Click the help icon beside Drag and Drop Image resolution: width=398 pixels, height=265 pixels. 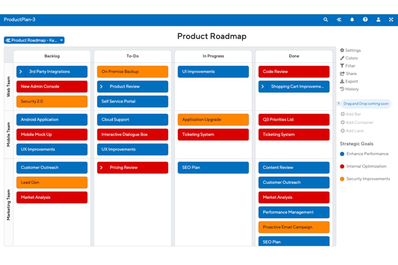point(339,104)
